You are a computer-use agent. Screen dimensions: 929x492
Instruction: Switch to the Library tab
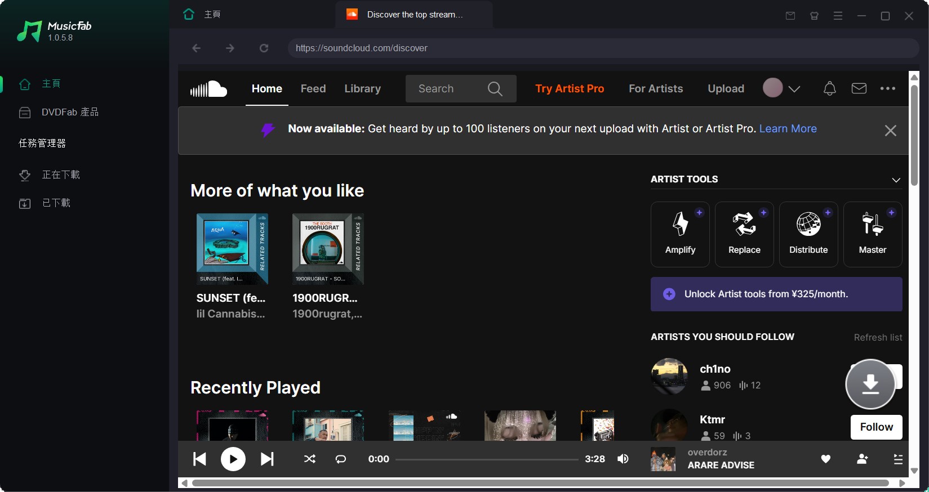362,88
